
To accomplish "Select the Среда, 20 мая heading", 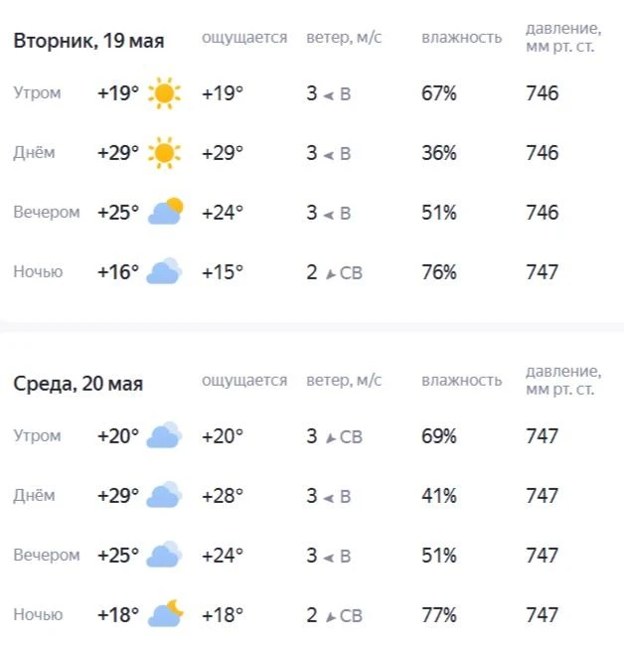I will tap(78, 384).
